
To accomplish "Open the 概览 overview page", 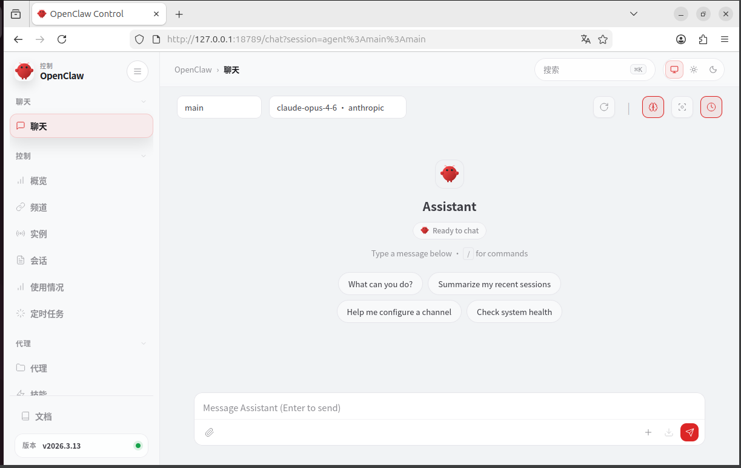I will tap(39, 181).
